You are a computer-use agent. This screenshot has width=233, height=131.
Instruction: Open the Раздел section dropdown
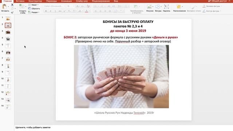click(34, 12)
